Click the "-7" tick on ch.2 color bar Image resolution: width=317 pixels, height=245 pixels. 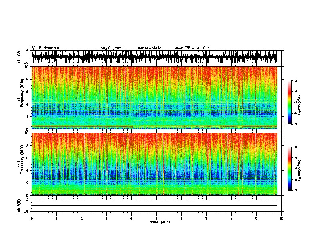click(x=295, y=190)
